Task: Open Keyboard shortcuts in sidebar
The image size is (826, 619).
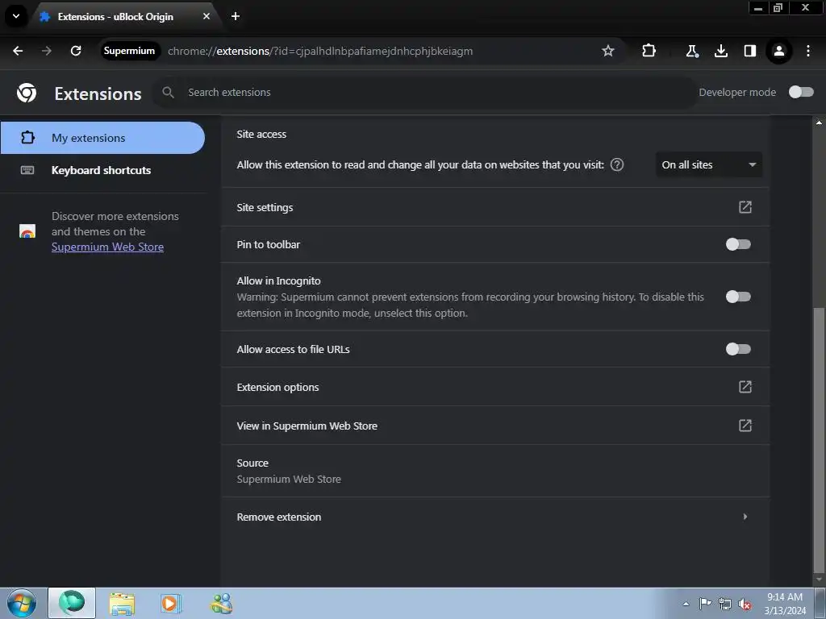Action: (x=102, y=170)
